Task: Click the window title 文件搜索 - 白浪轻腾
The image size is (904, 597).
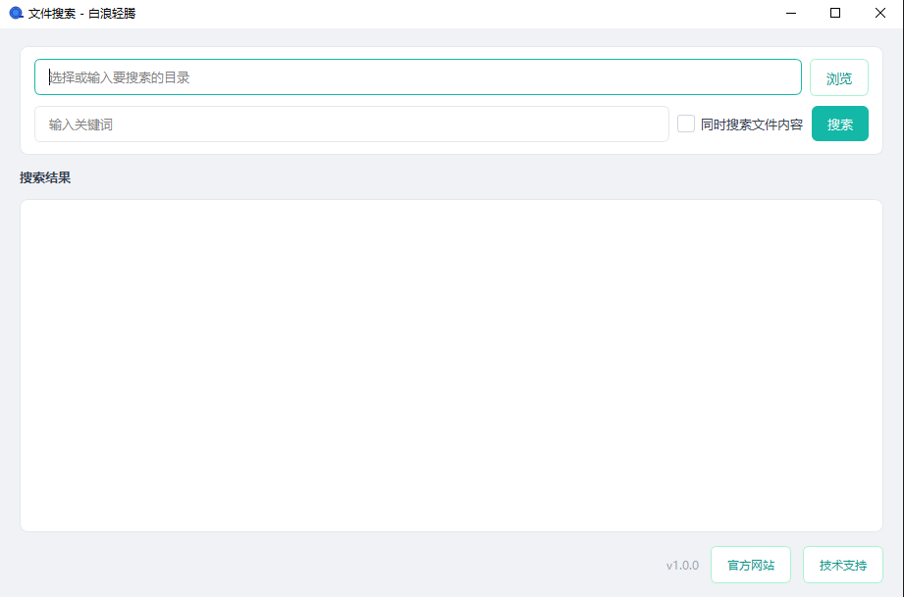Action: 82,14
